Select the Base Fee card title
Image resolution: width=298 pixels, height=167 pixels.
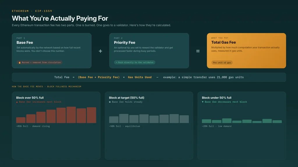25,43
